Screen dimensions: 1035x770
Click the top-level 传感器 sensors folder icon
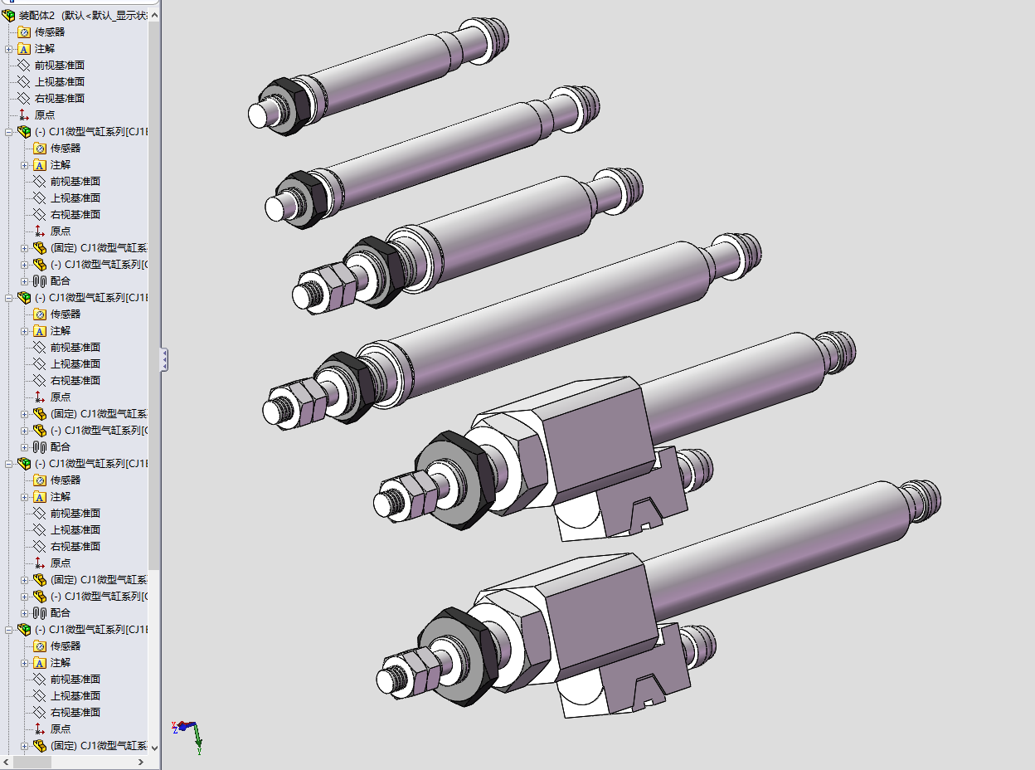click(23, 32)
